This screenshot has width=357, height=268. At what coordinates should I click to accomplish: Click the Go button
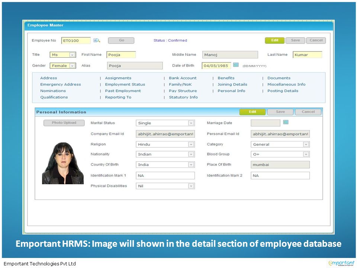coord(121,40)
